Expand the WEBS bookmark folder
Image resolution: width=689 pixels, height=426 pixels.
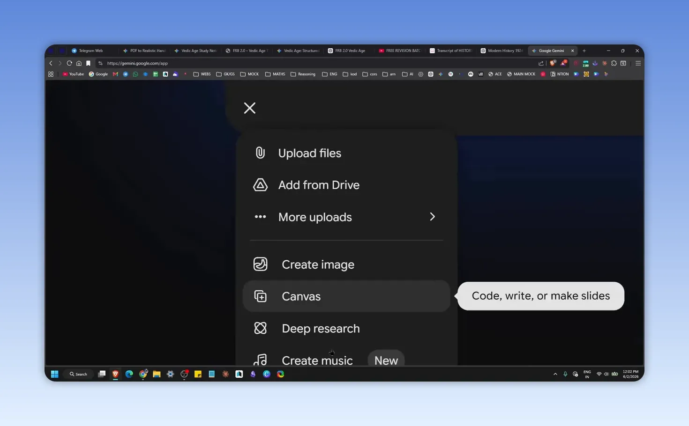click(202, 74)
